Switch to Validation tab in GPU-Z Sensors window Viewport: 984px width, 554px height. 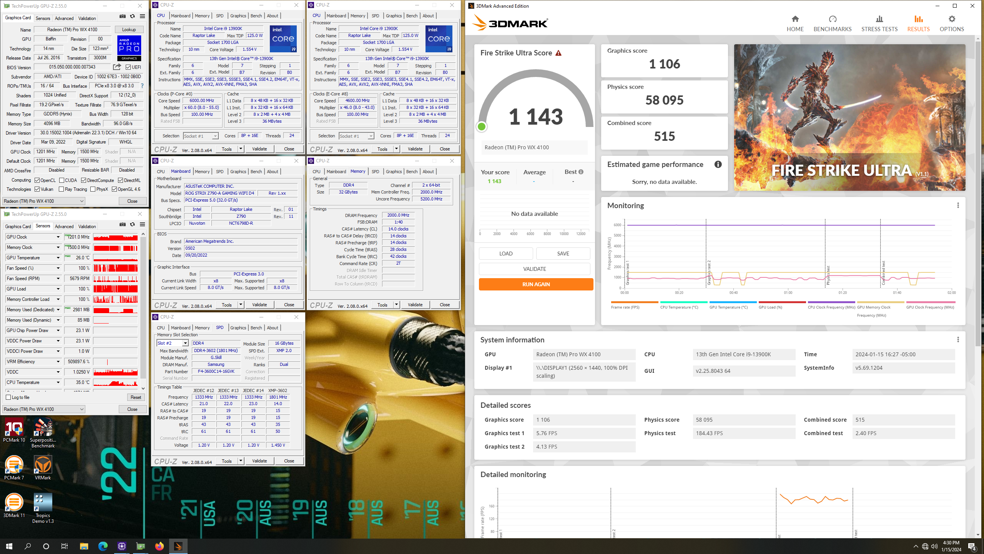coord(87,226)
